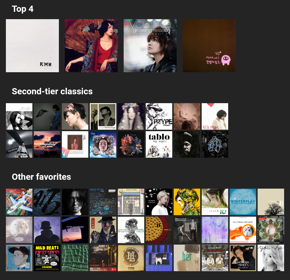Open the Mad Clown Anything Goes album
The width and height of the screenshot is (290, 280).
pos(19,258)
